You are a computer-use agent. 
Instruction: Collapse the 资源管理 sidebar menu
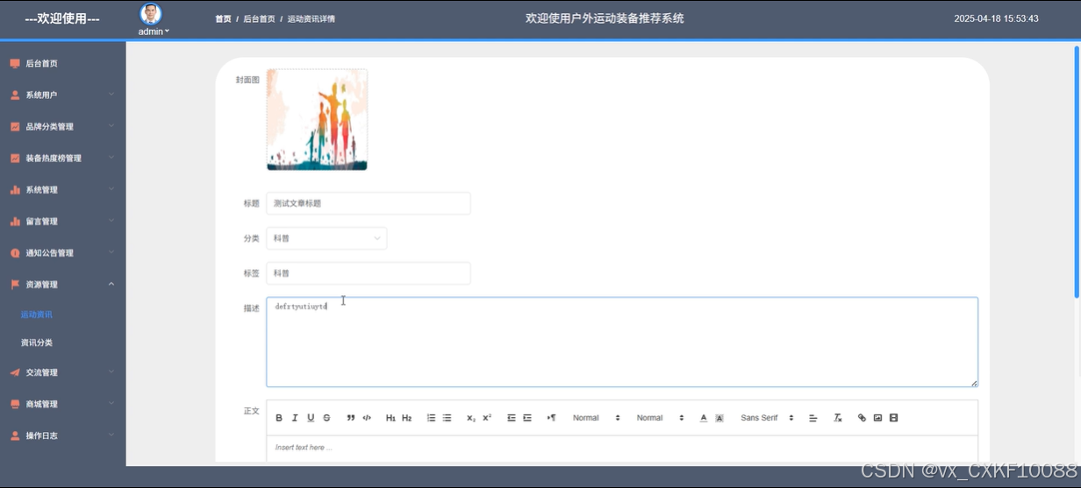click(x=63, y=285)
